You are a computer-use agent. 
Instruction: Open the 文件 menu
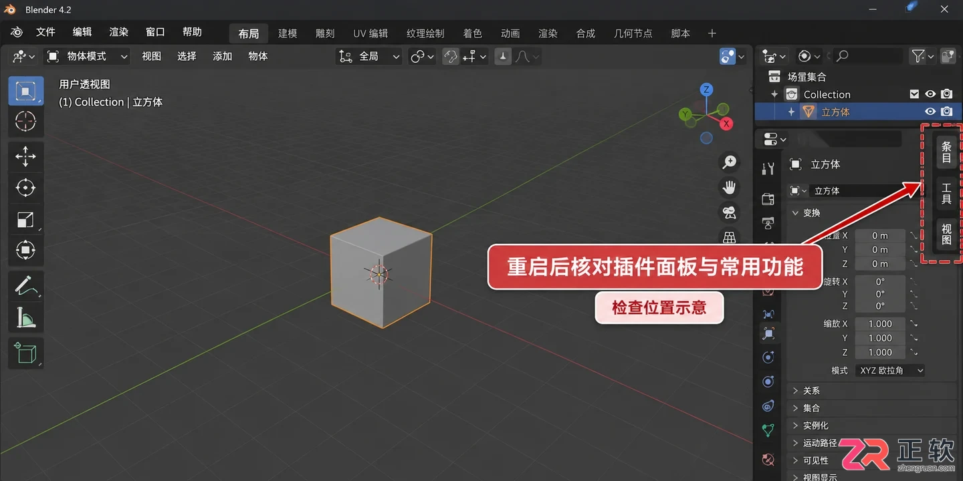tap(45, 32)
